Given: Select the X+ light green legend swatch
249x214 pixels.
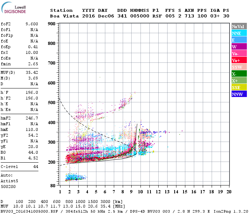Looking at the screenshot, I should [239, 80].
